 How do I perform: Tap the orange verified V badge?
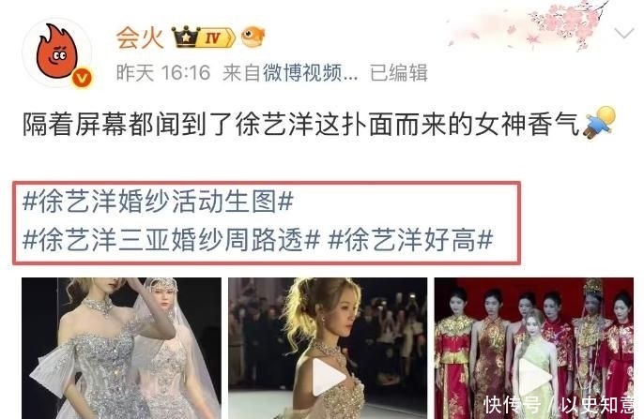(x=83, y=78)
